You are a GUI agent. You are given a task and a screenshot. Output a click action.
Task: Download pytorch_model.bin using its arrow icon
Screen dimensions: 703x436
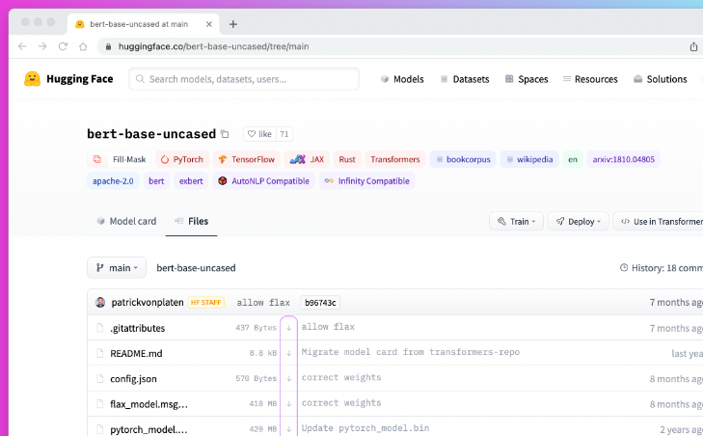(x=289, y=429)
